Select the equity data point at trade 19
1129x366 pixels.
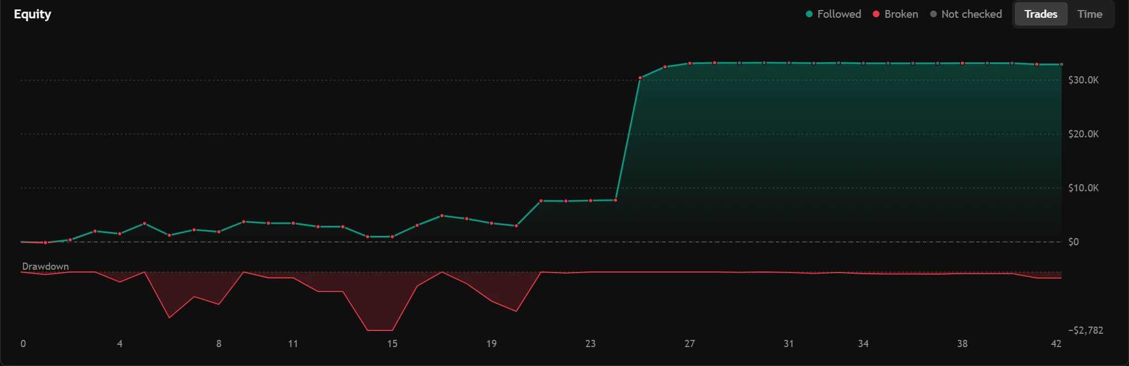tap(491, 223)
